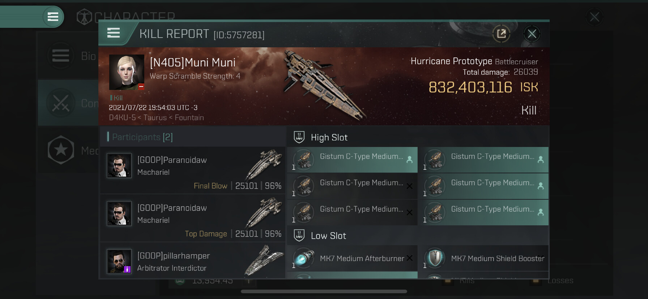The width and height of the screenshot is (648, 299).
Task: Open the Medals star tab
Action: click(61, 150)
